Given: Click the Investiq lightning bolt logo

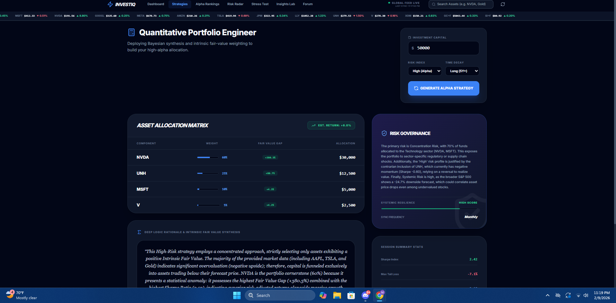Looking at the screenshot, I should pyautogui.click(x=110, y=4).
